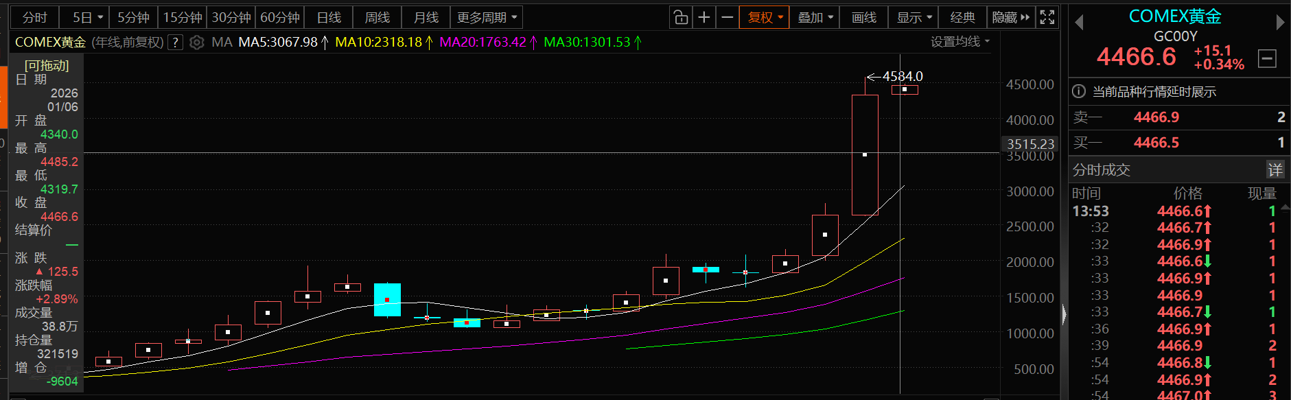1291x400 pixels.
Task: Click the 经典 classic view button
Action: coord(962,17)
